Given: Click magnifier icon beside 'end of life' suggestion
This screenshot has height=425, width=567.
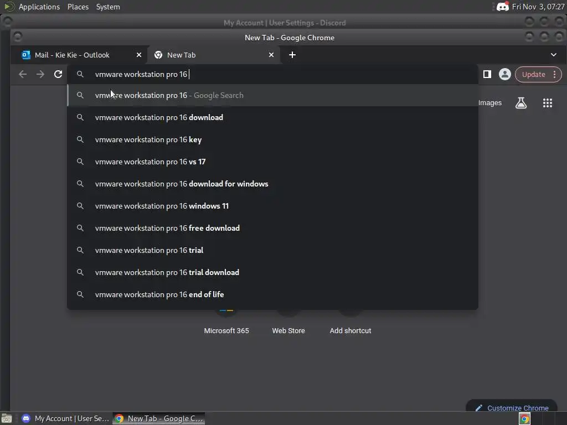Looking at the screenshot, I should click(80, 294).
